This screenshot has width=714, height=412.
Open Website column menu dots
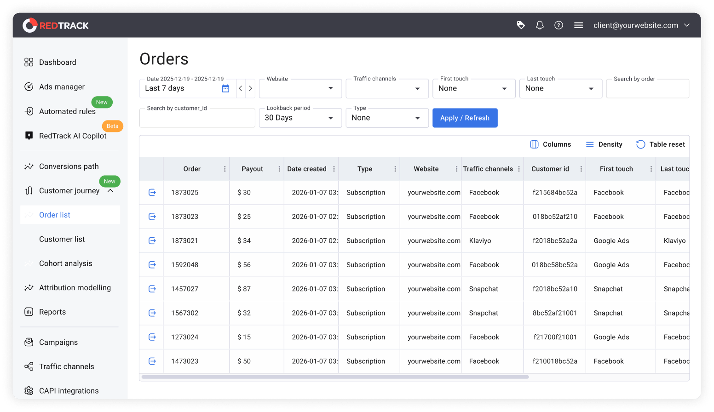[x=456, y=169]
